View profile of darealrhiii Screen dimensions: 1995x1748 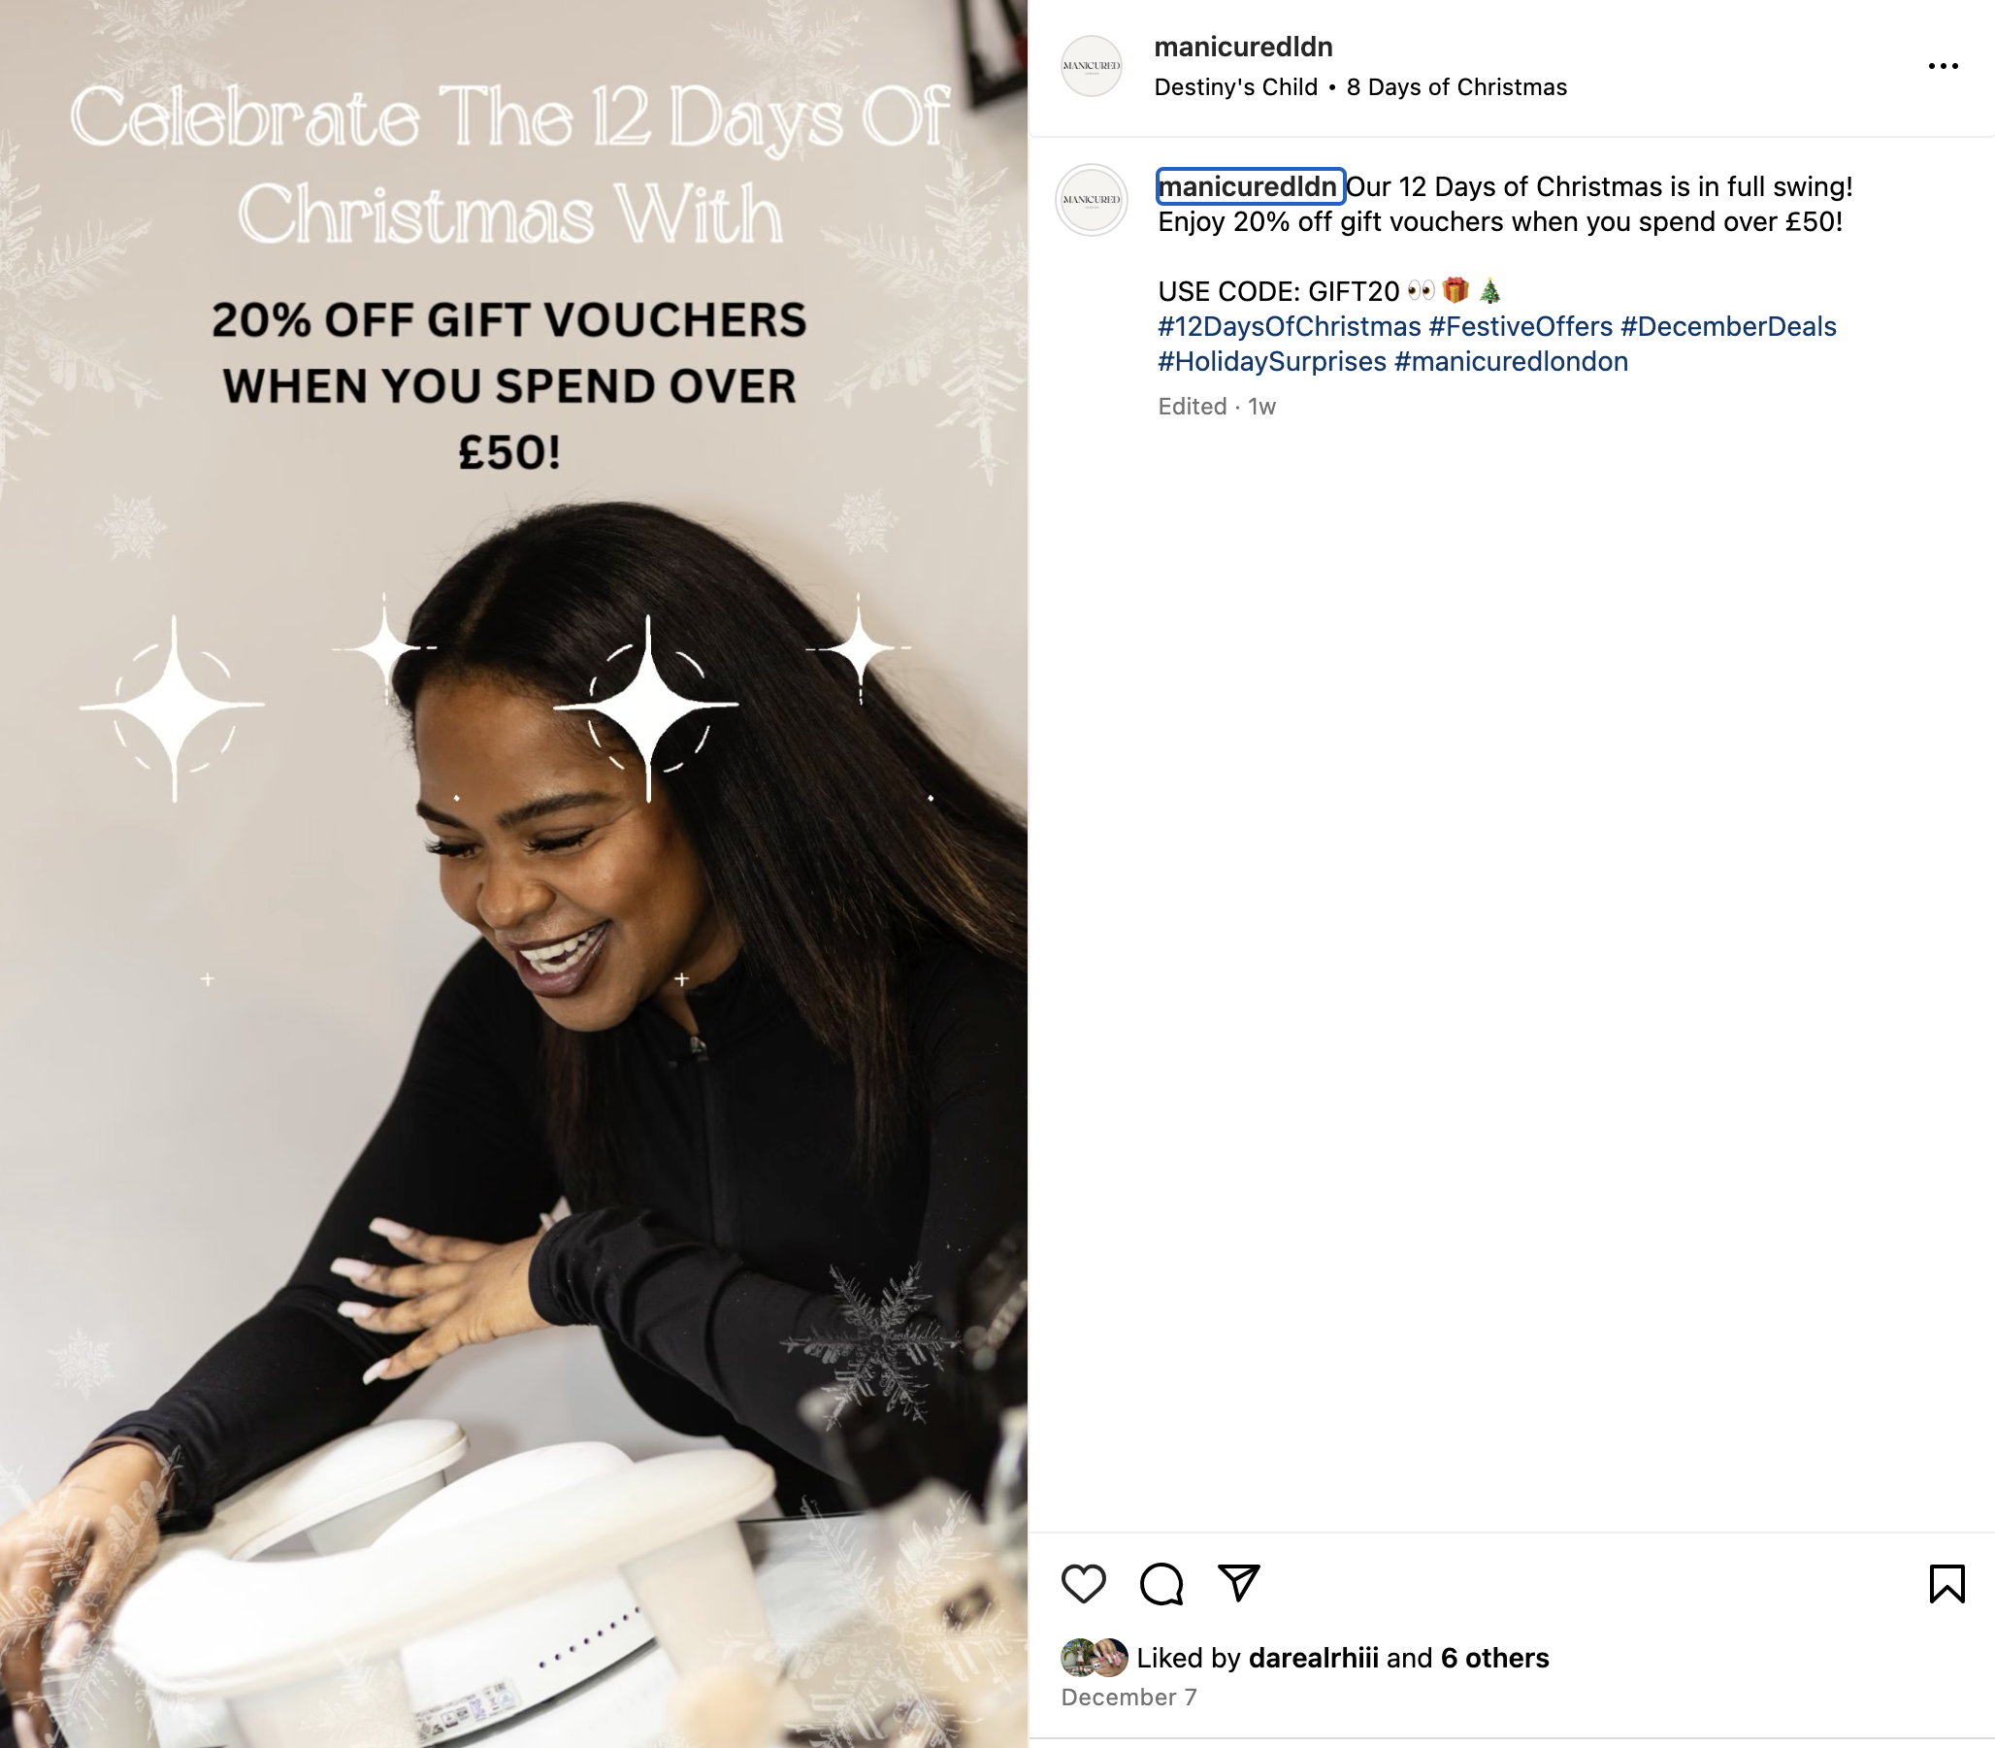coord(1314,1658)
